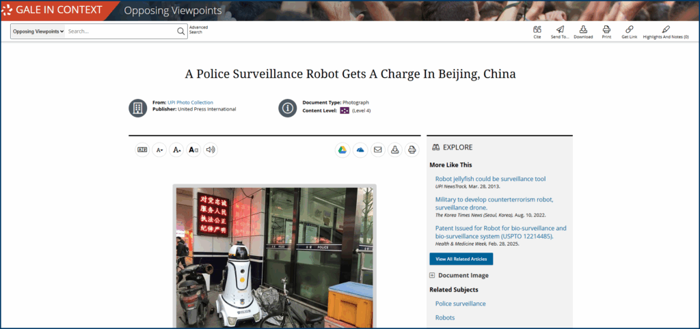The width and height of the screenshot is (700, 329).
Task: Open UPI Photo Collection link
Action: [x=190, y=102]
